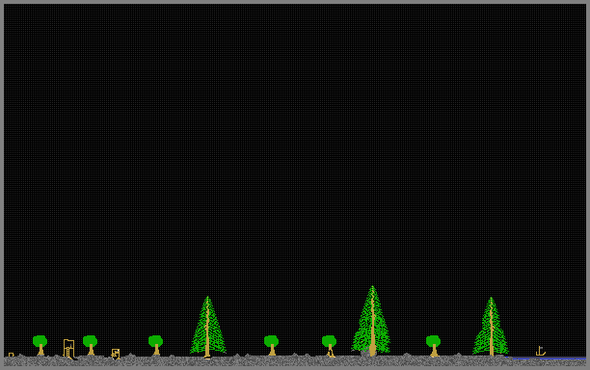Click the small wooden hut on the ground
Image resolution: width=590 pixels, height=370 pixels.
tap(116, 354)
